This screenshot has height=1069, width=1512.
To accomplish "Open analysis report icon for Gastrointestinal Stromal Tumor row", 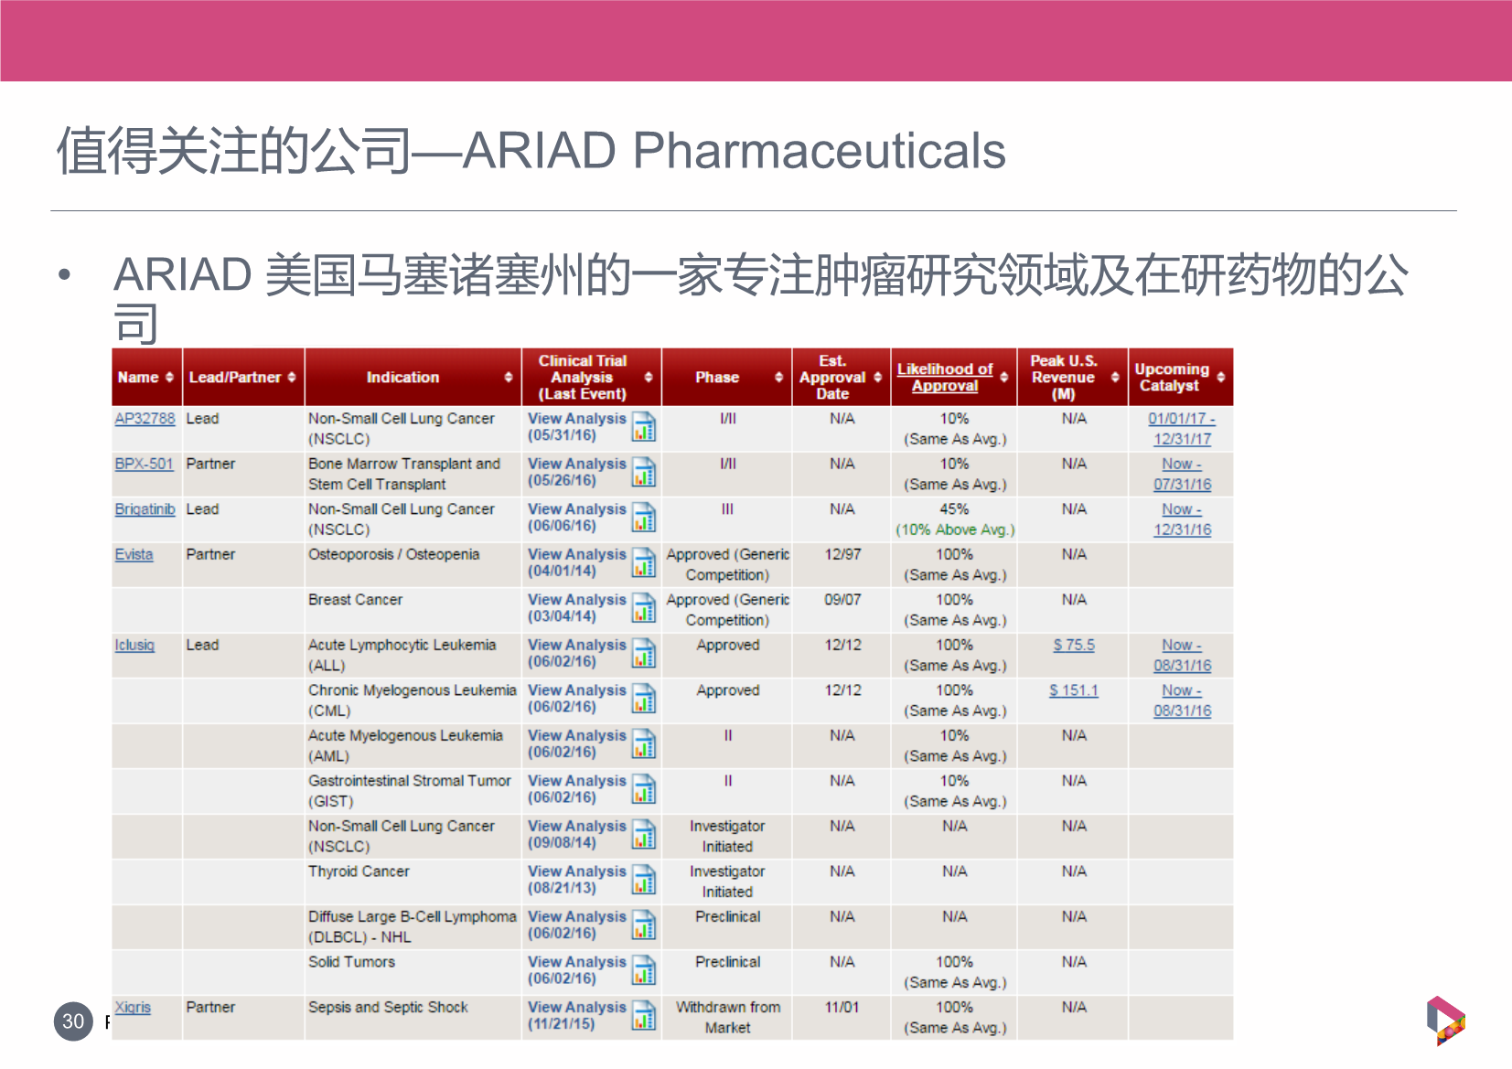I will (644, 789).
